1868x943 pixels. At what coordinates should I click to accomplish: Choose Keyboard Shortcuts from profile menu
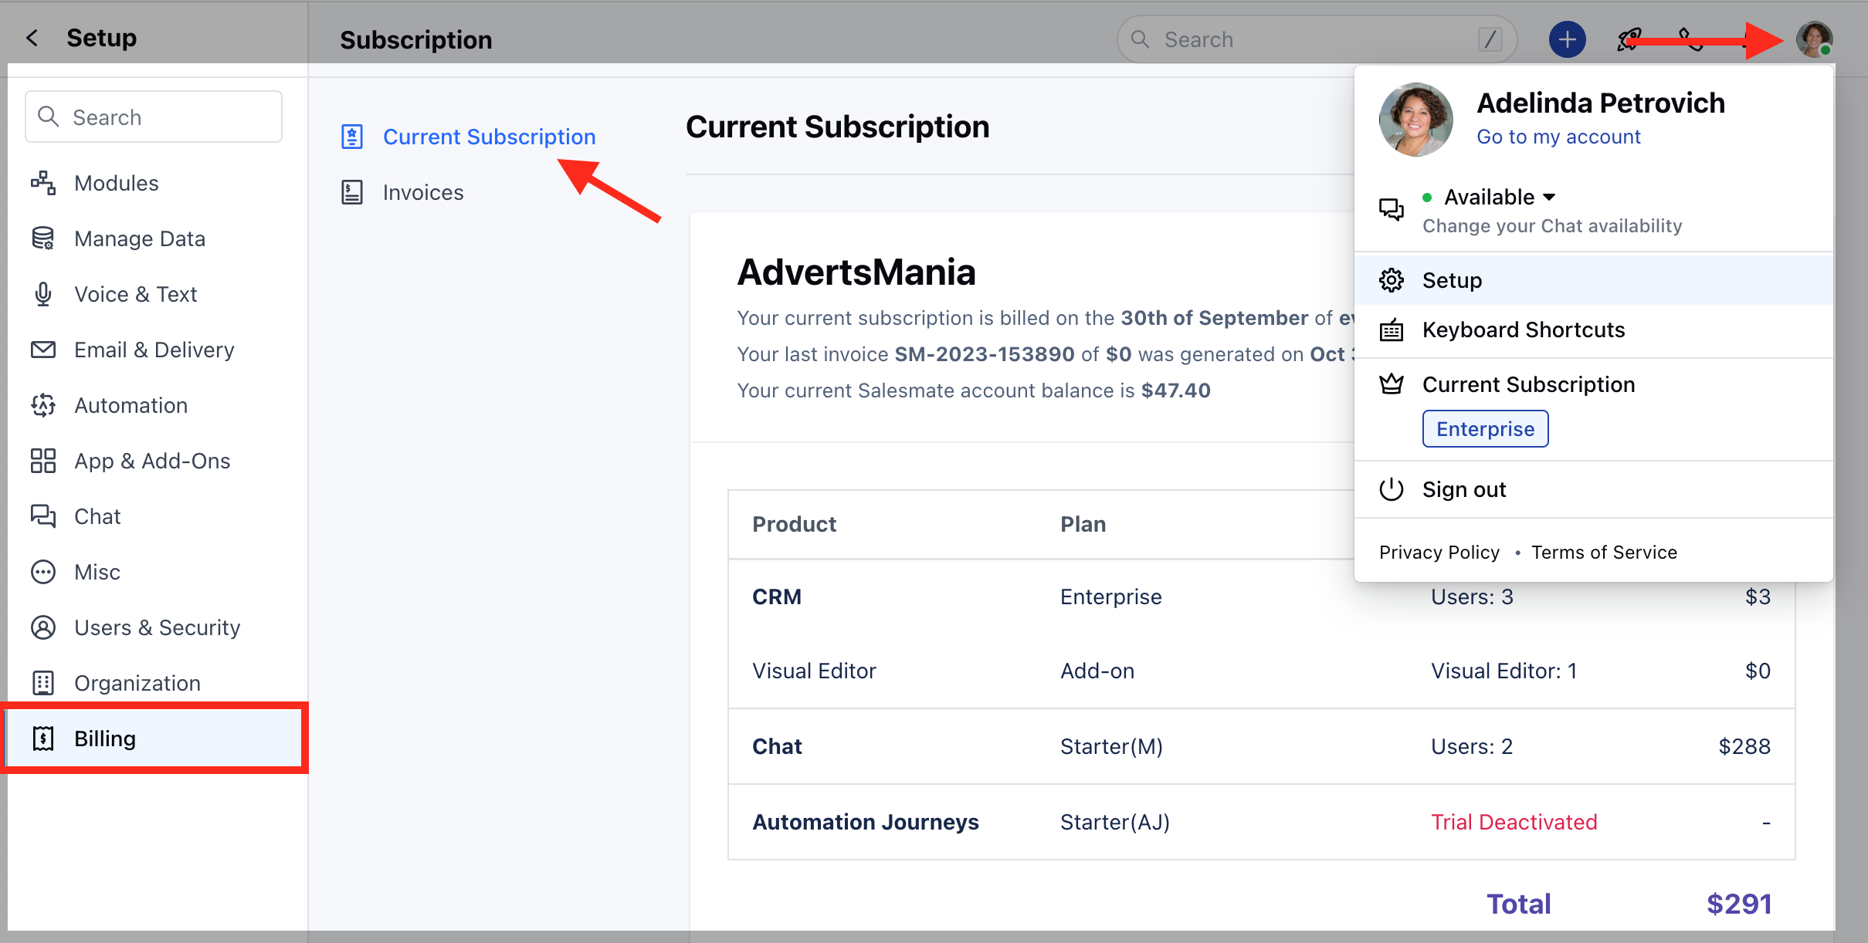pos(1523,330)
